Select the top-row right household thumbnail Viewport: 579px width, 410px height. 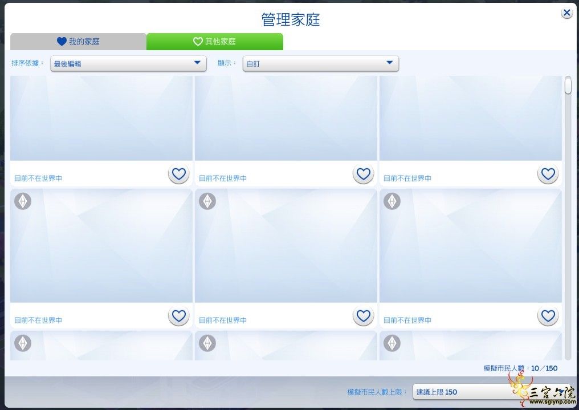pyautogui.click(x=471, y=118)
